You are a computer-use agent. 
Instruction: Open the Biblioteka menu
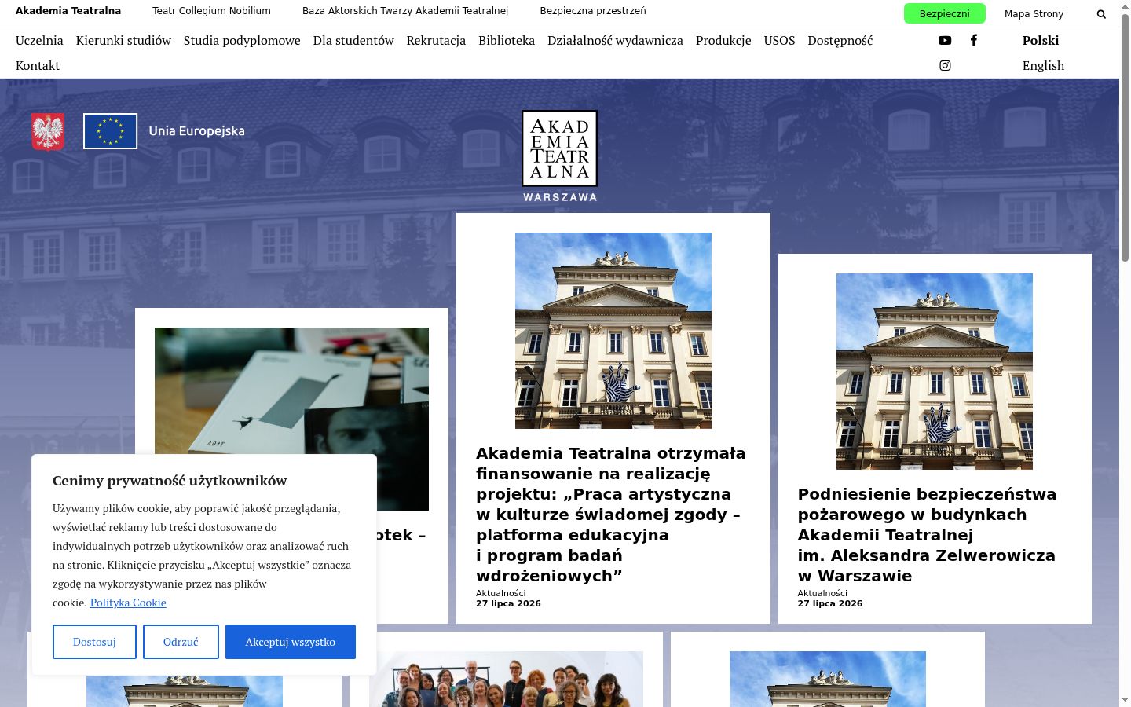(507, 40)
